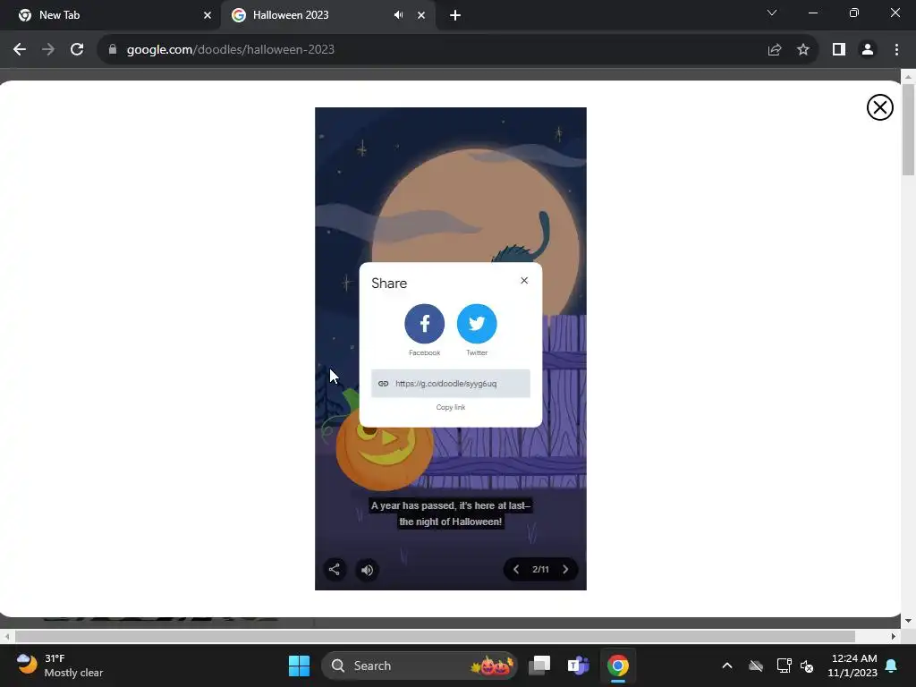This screenshot has width=916, height=687.
Task: Open the notifications bell icon
Action: pyautogui.click(x=892, y=666)
